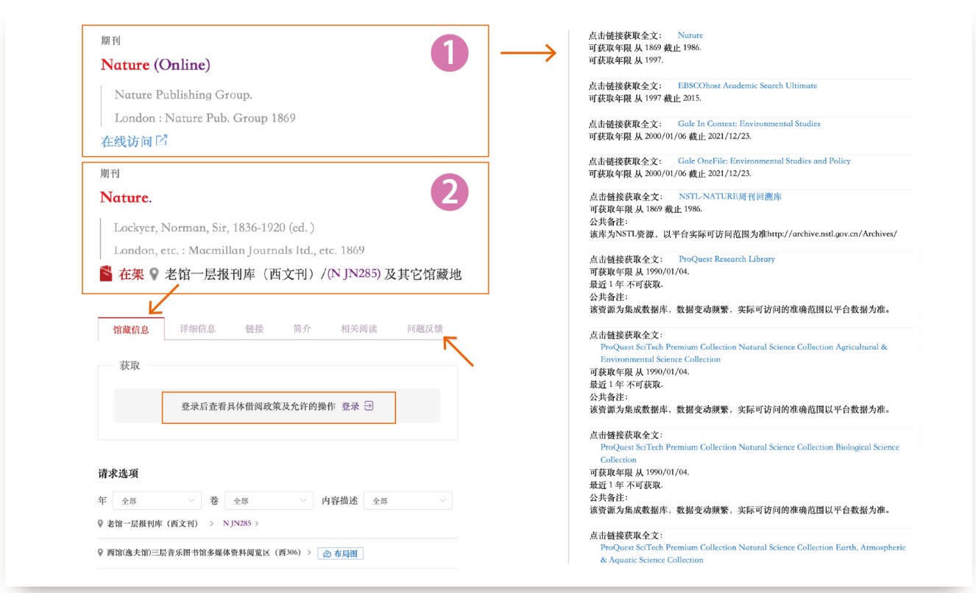Open ProQuest Agricultural & Environmental Science Collection link
The width and height of the screenshot is (976, 593).
click(x=744, y=353)
